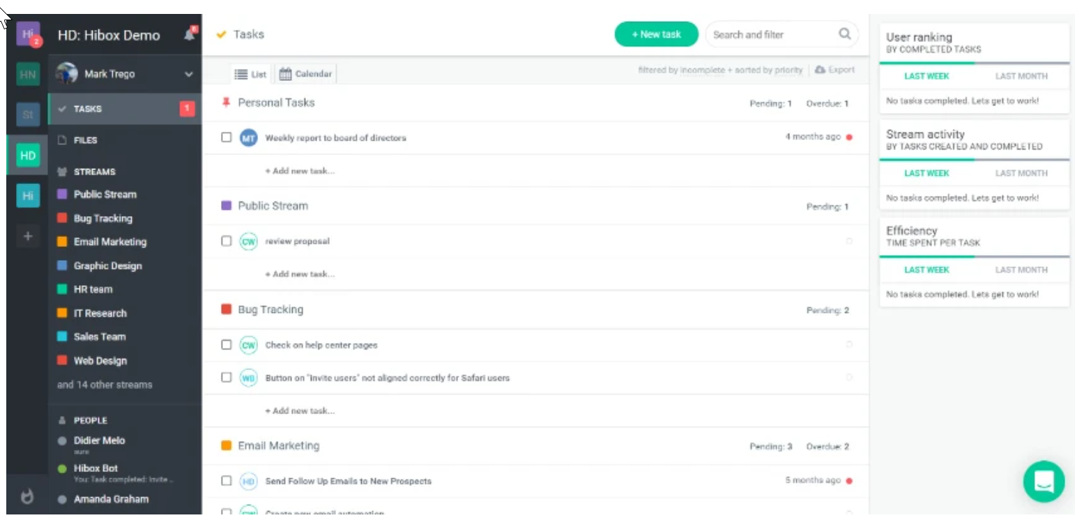Click HD avatar on Follow Up Emails task
The width and height of the screenshot is (1091, 527).
[248, 480]
